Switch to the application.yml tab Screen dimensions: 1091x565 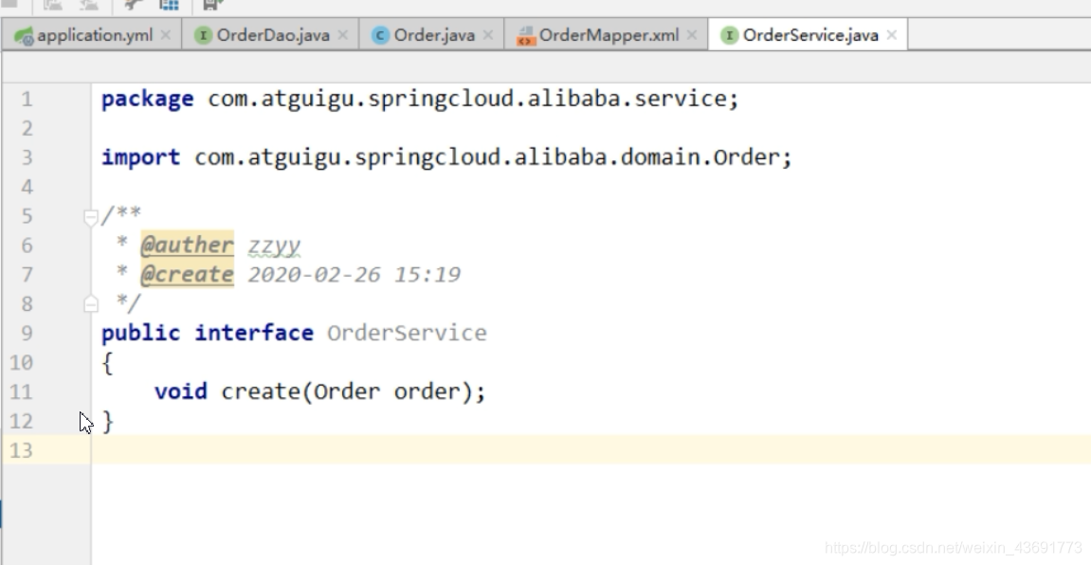[94, 35]
